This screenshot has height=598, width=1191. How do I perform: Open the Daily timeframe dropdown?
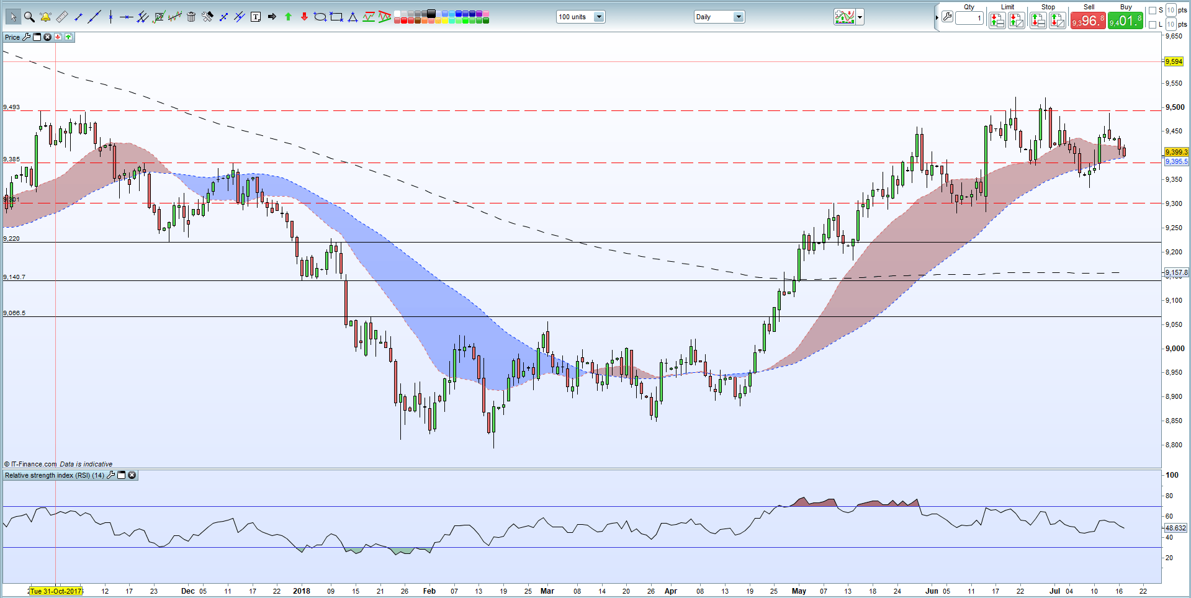(719, 17)
